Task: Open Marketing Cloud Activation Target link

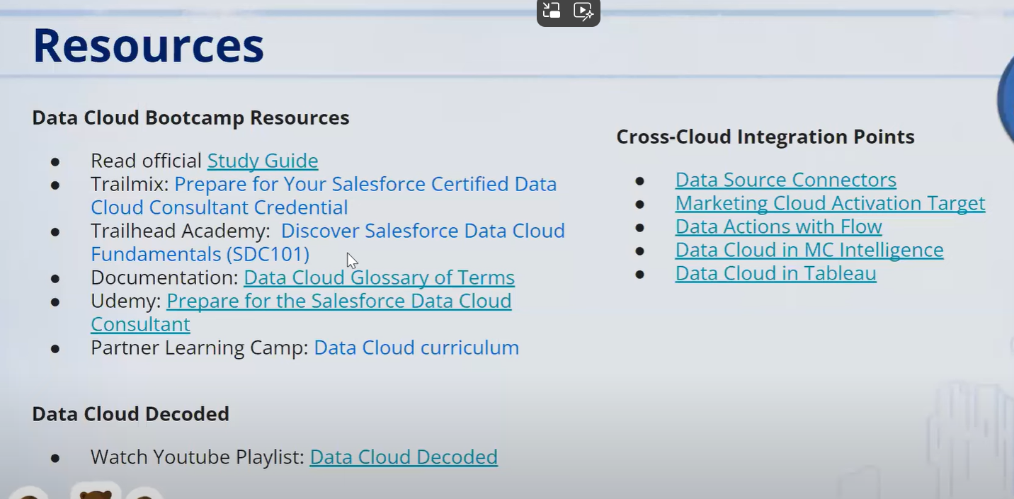Action: coord(830,203)
